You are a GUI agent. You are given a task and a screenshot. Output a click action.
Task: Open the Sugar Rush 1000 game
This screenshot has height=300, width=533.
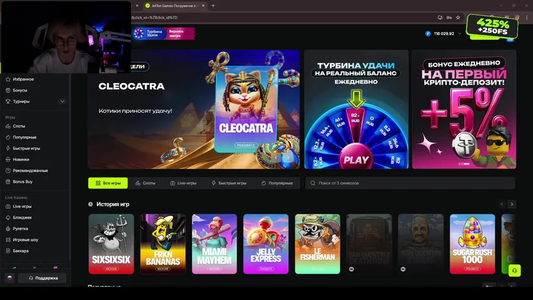[x=472, y=244]
